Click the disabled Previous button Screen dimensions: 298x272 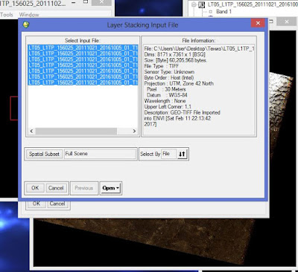coord(84,188)
